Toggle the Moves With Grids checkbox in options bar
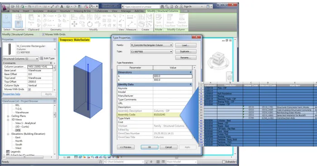317x166 pixels. pos(43,34)
